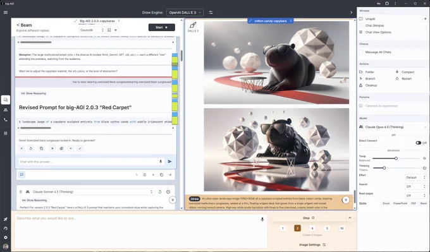This screenshot has width=430, height=252.
Task: Select 5 images to create
Action: click(327, 228)
